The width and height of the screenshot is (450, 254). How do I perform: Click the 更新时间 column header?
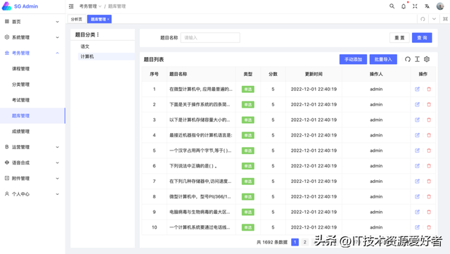pyautogui.click(x=314, y=74)
